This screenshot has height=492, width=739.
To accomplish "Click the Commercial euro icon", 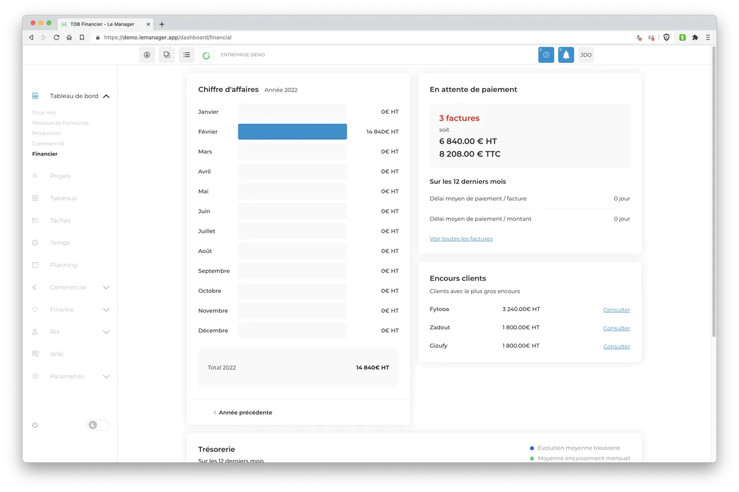I will click(x=35, y=288).
